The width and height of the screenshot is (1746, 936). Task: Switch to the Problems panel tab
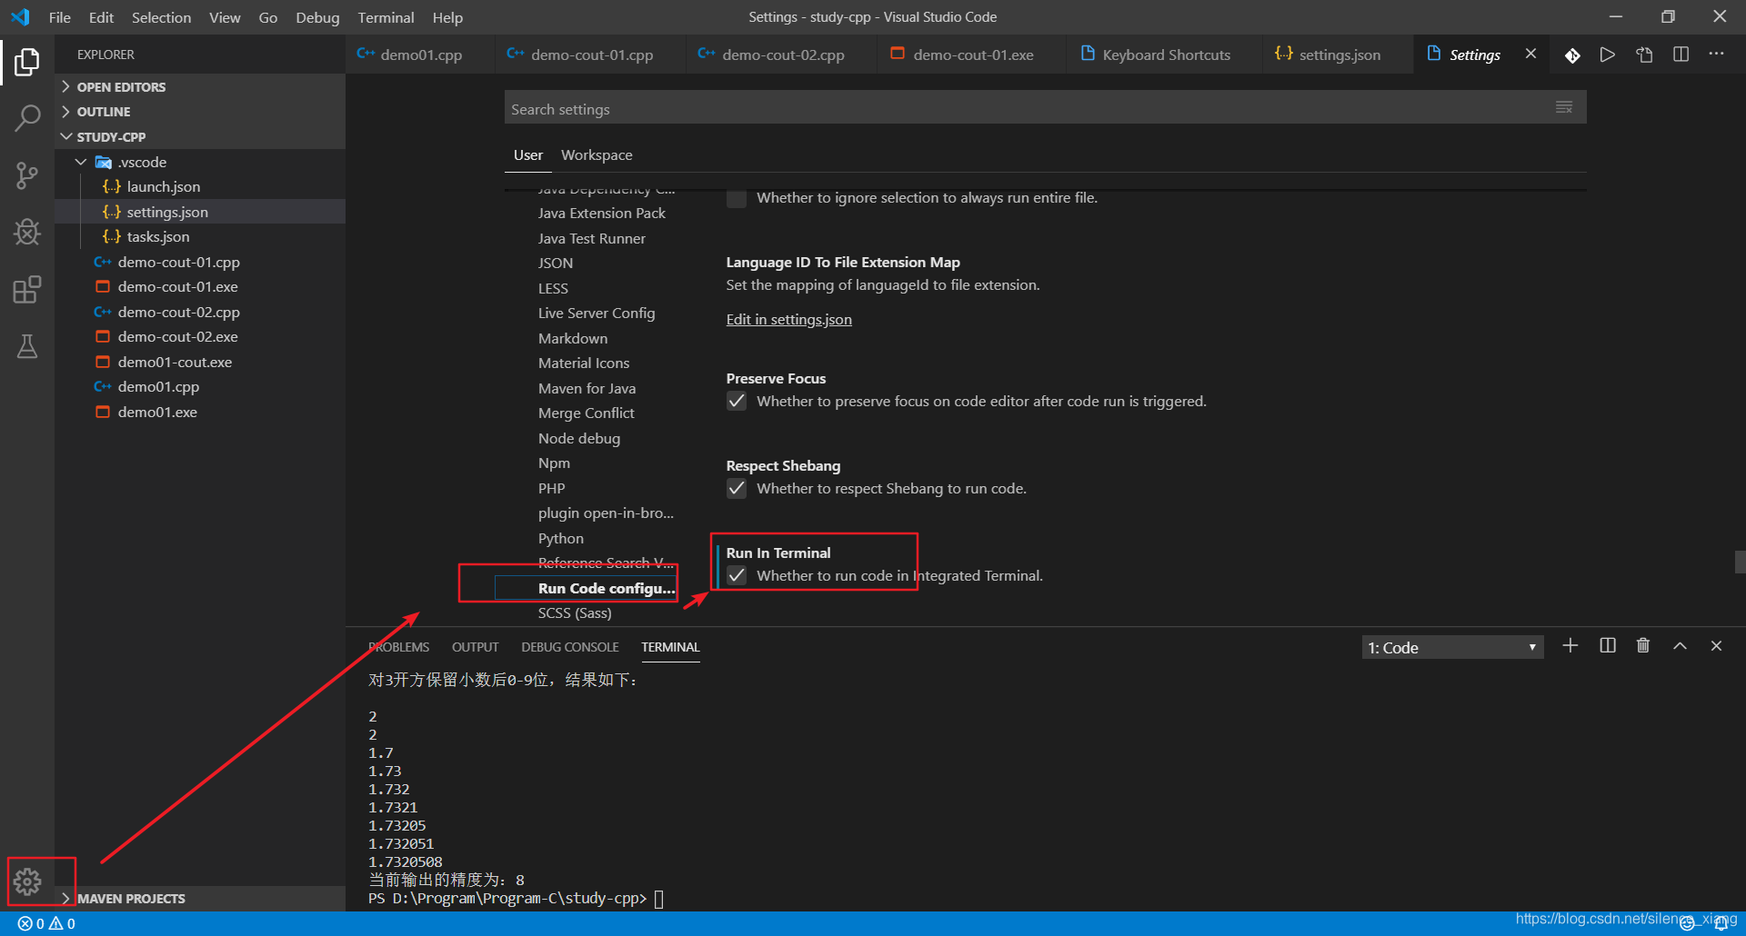tap(398, 647)
